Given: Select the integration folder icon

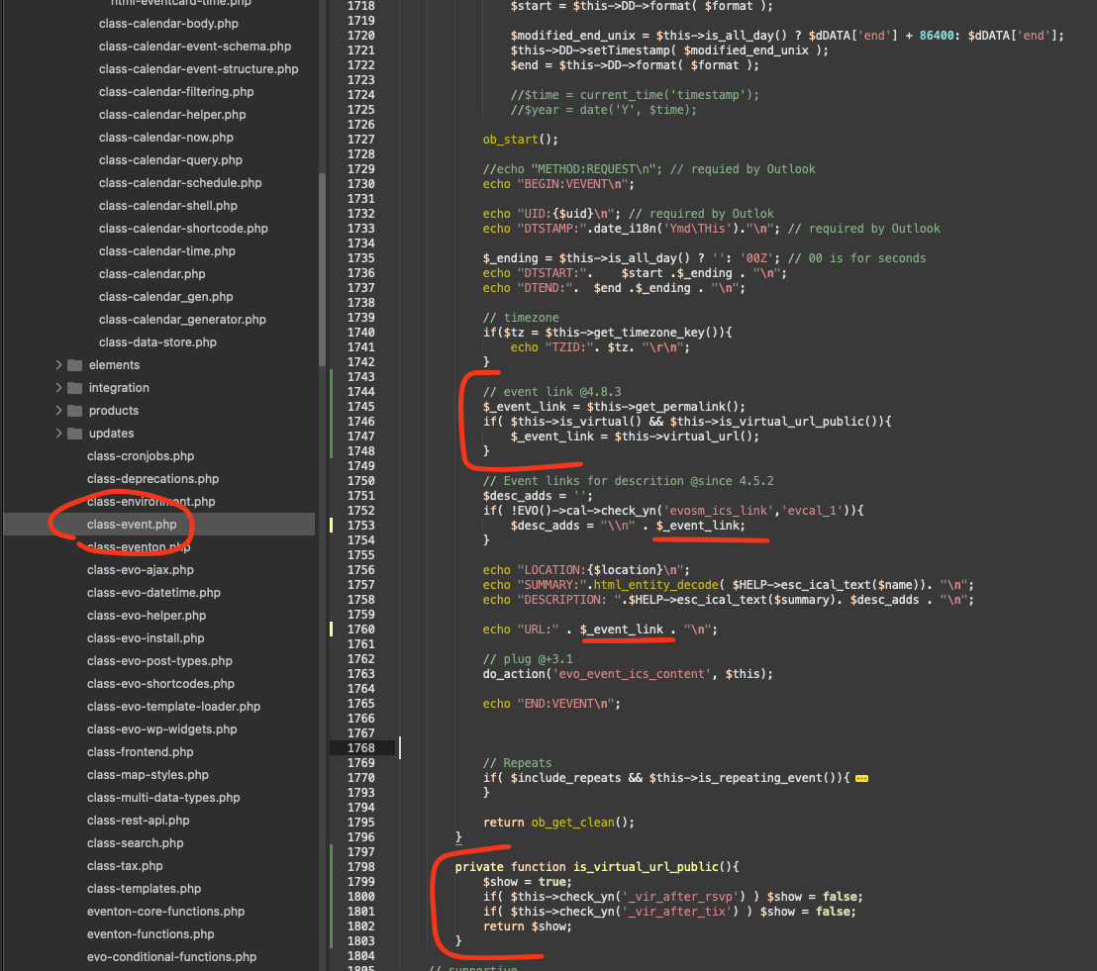Looking at the screenshot, I should coord(75,388).
